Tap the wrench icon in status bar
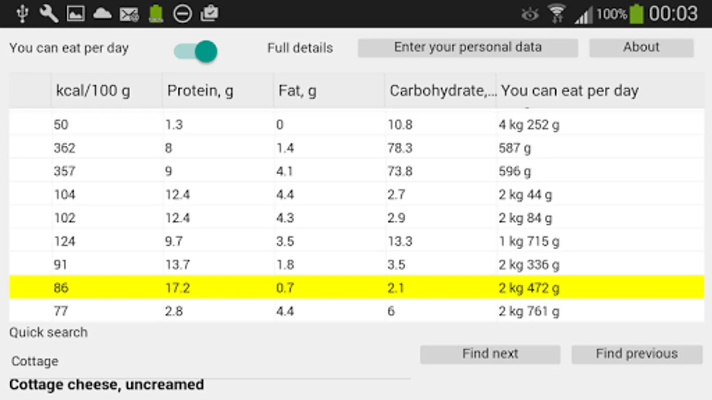The width and height of the screenshot is (712, 400). click(x=49, y=13)
